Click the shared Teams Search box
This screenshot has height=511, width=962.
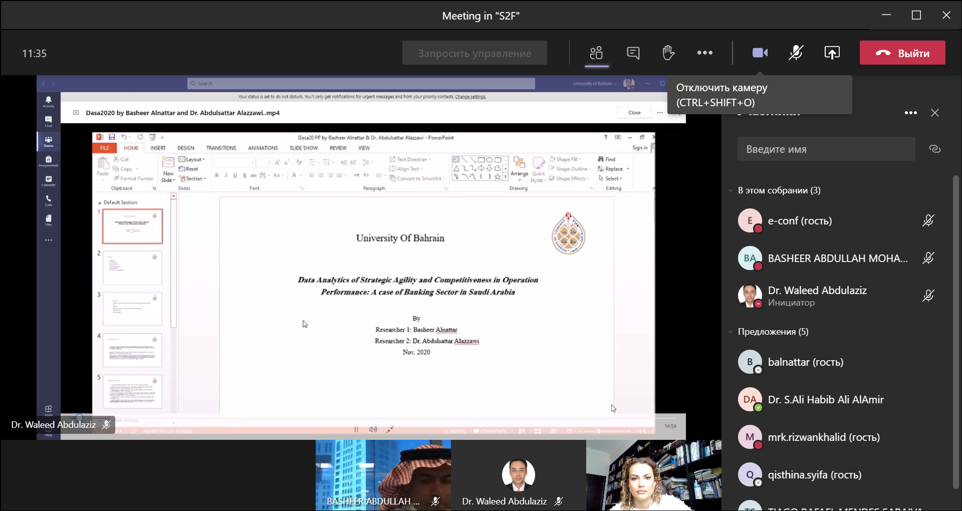361,84
